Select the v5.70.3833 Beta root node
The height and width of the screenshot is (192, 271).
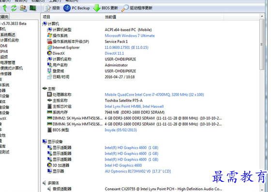click(x=14, y=24)
